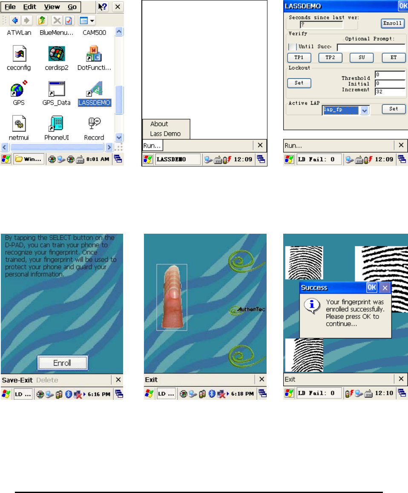Expand the Active LAP lap_fp dropdown
408x493 pixels.
point(365,110)
